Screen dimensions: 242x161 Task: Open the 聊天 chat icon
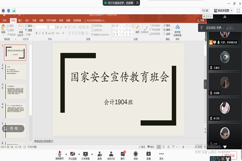click(x=123, y=154)
